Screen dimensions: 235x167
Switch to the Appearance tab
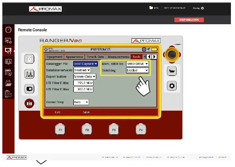coord(74,57)
